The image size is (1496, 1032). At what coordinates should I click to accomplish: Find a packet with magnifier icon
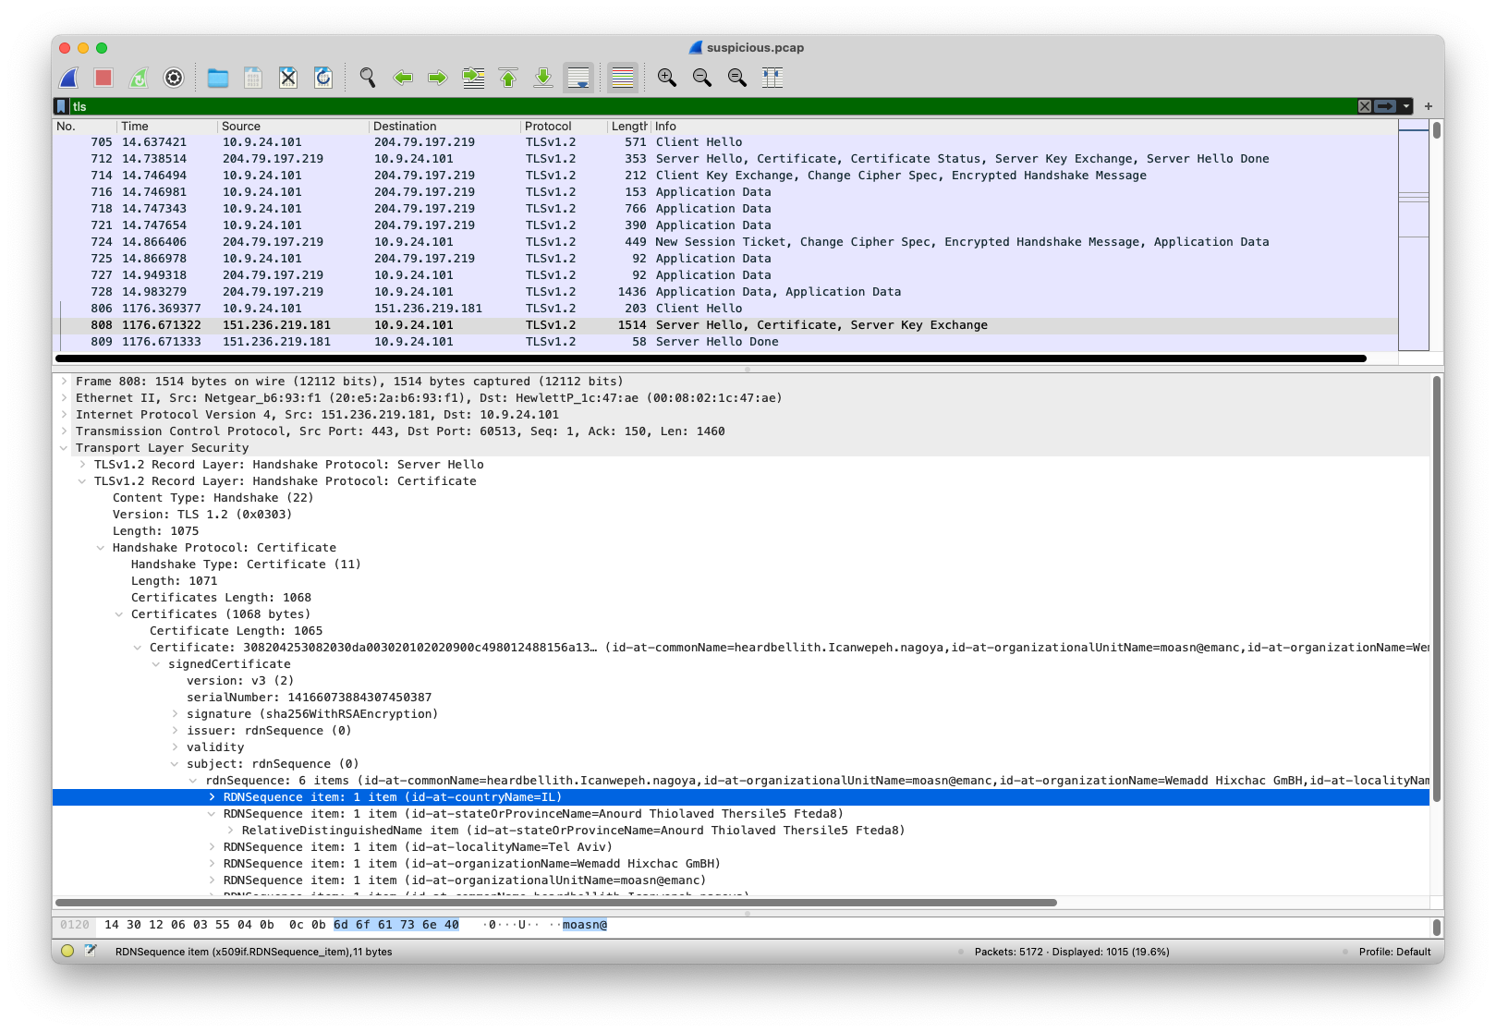point(368,78)
